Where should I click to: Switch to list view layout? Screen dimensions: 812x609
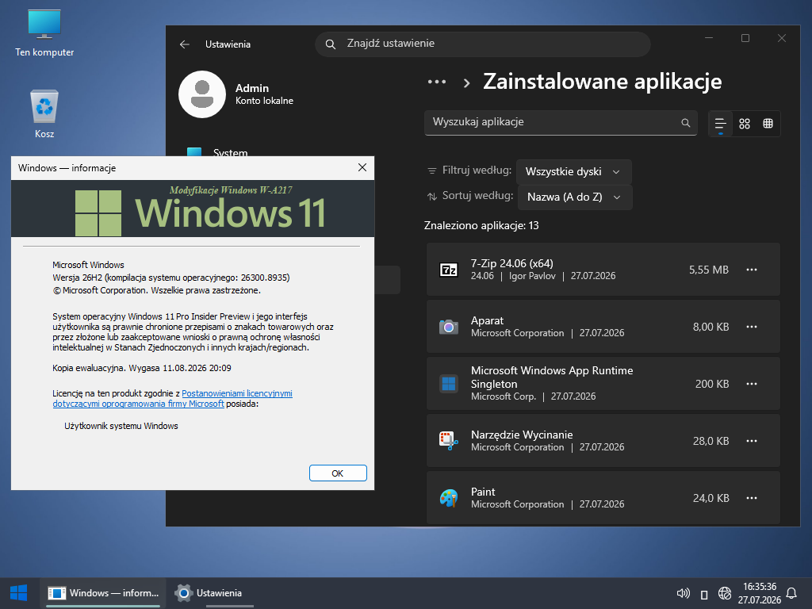[x=720, y=123]
